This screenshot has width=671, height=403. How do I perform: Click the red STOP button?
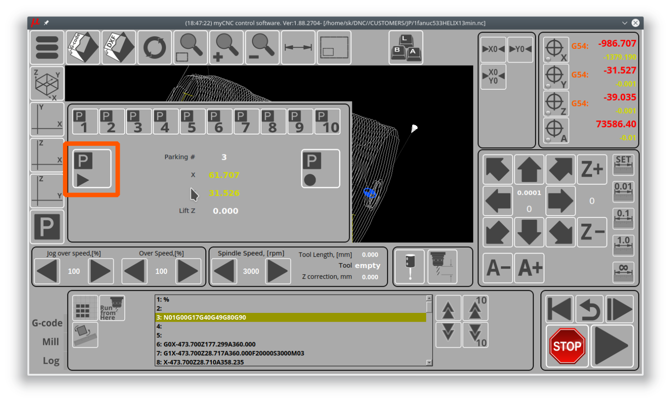[x=567, y=346]
